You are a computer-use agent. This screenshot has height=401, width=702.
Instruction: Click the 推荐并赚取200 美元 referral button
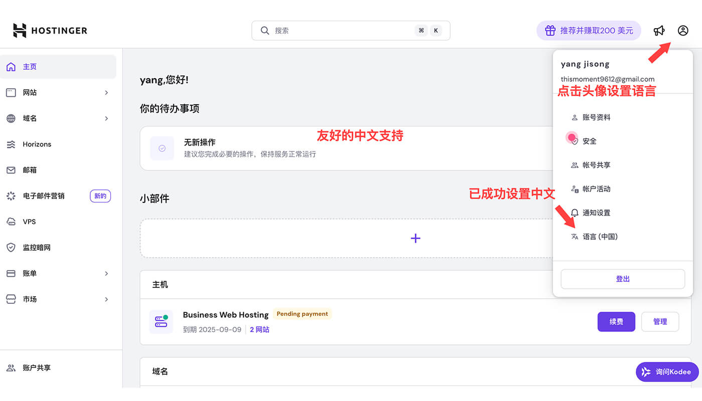589,31
